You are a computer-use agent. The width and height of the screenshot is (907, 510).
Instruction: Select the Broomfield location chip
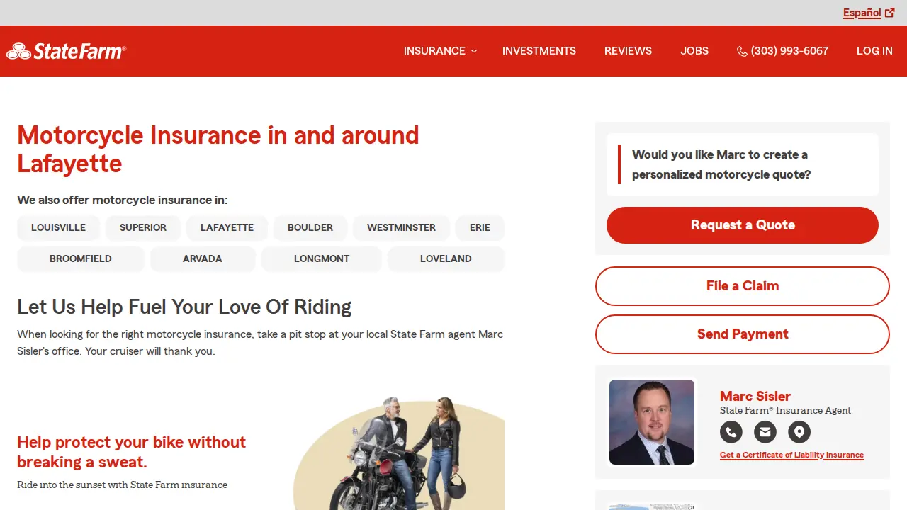pos(81,259)
